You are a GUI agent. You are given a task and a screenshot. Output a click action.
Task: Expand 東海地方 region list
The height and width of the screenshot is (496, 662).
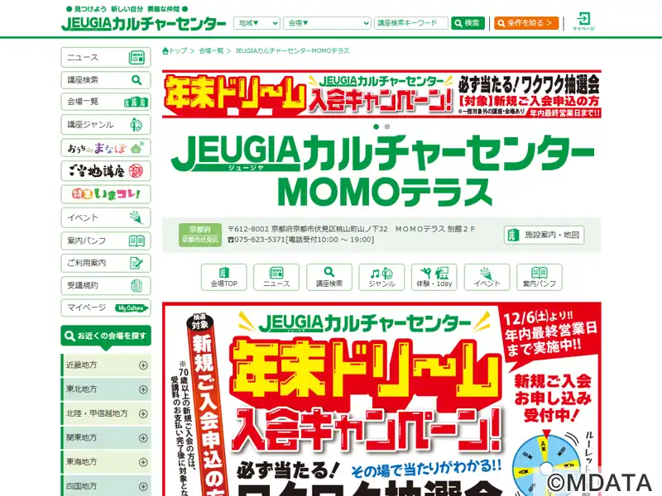(x=106, y=462)
